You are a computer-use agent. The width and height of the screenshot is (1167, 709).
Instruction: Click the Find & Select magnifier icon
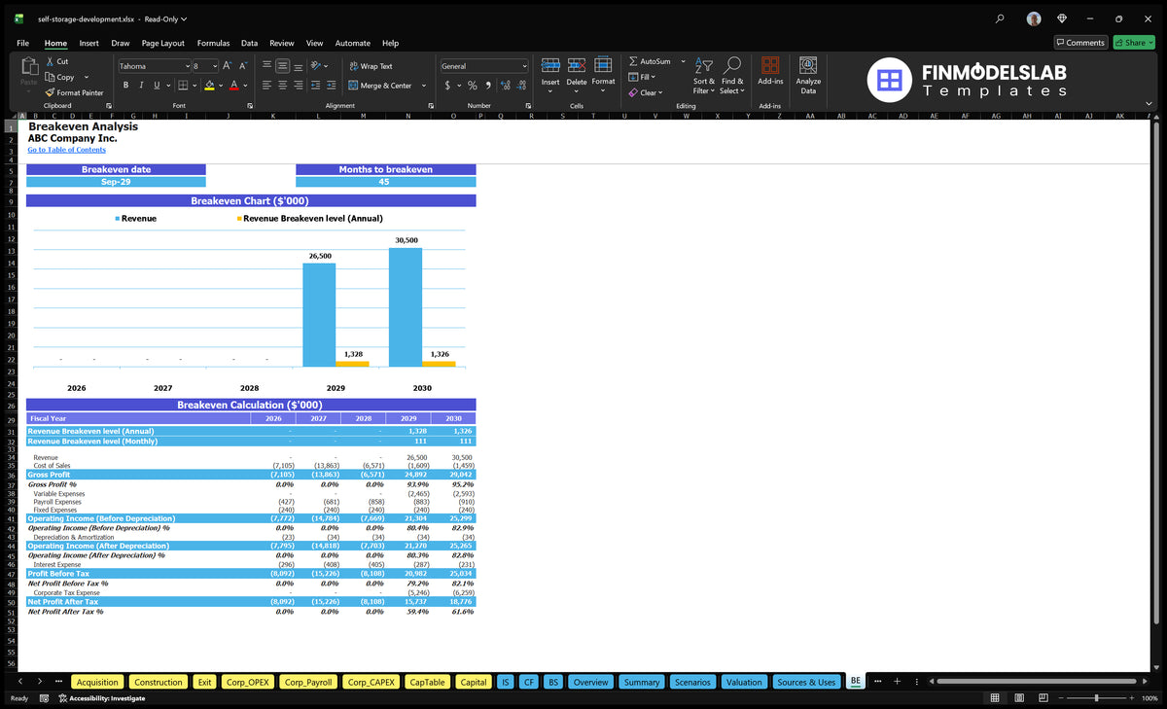point(733,65)
